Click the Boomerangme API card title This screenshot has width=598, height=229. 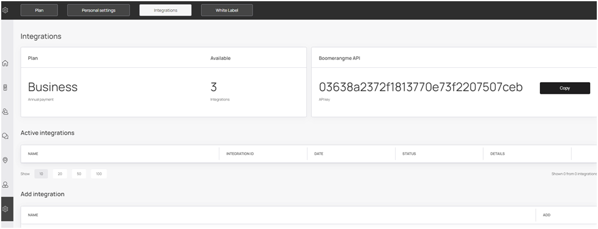coord(339,58)
